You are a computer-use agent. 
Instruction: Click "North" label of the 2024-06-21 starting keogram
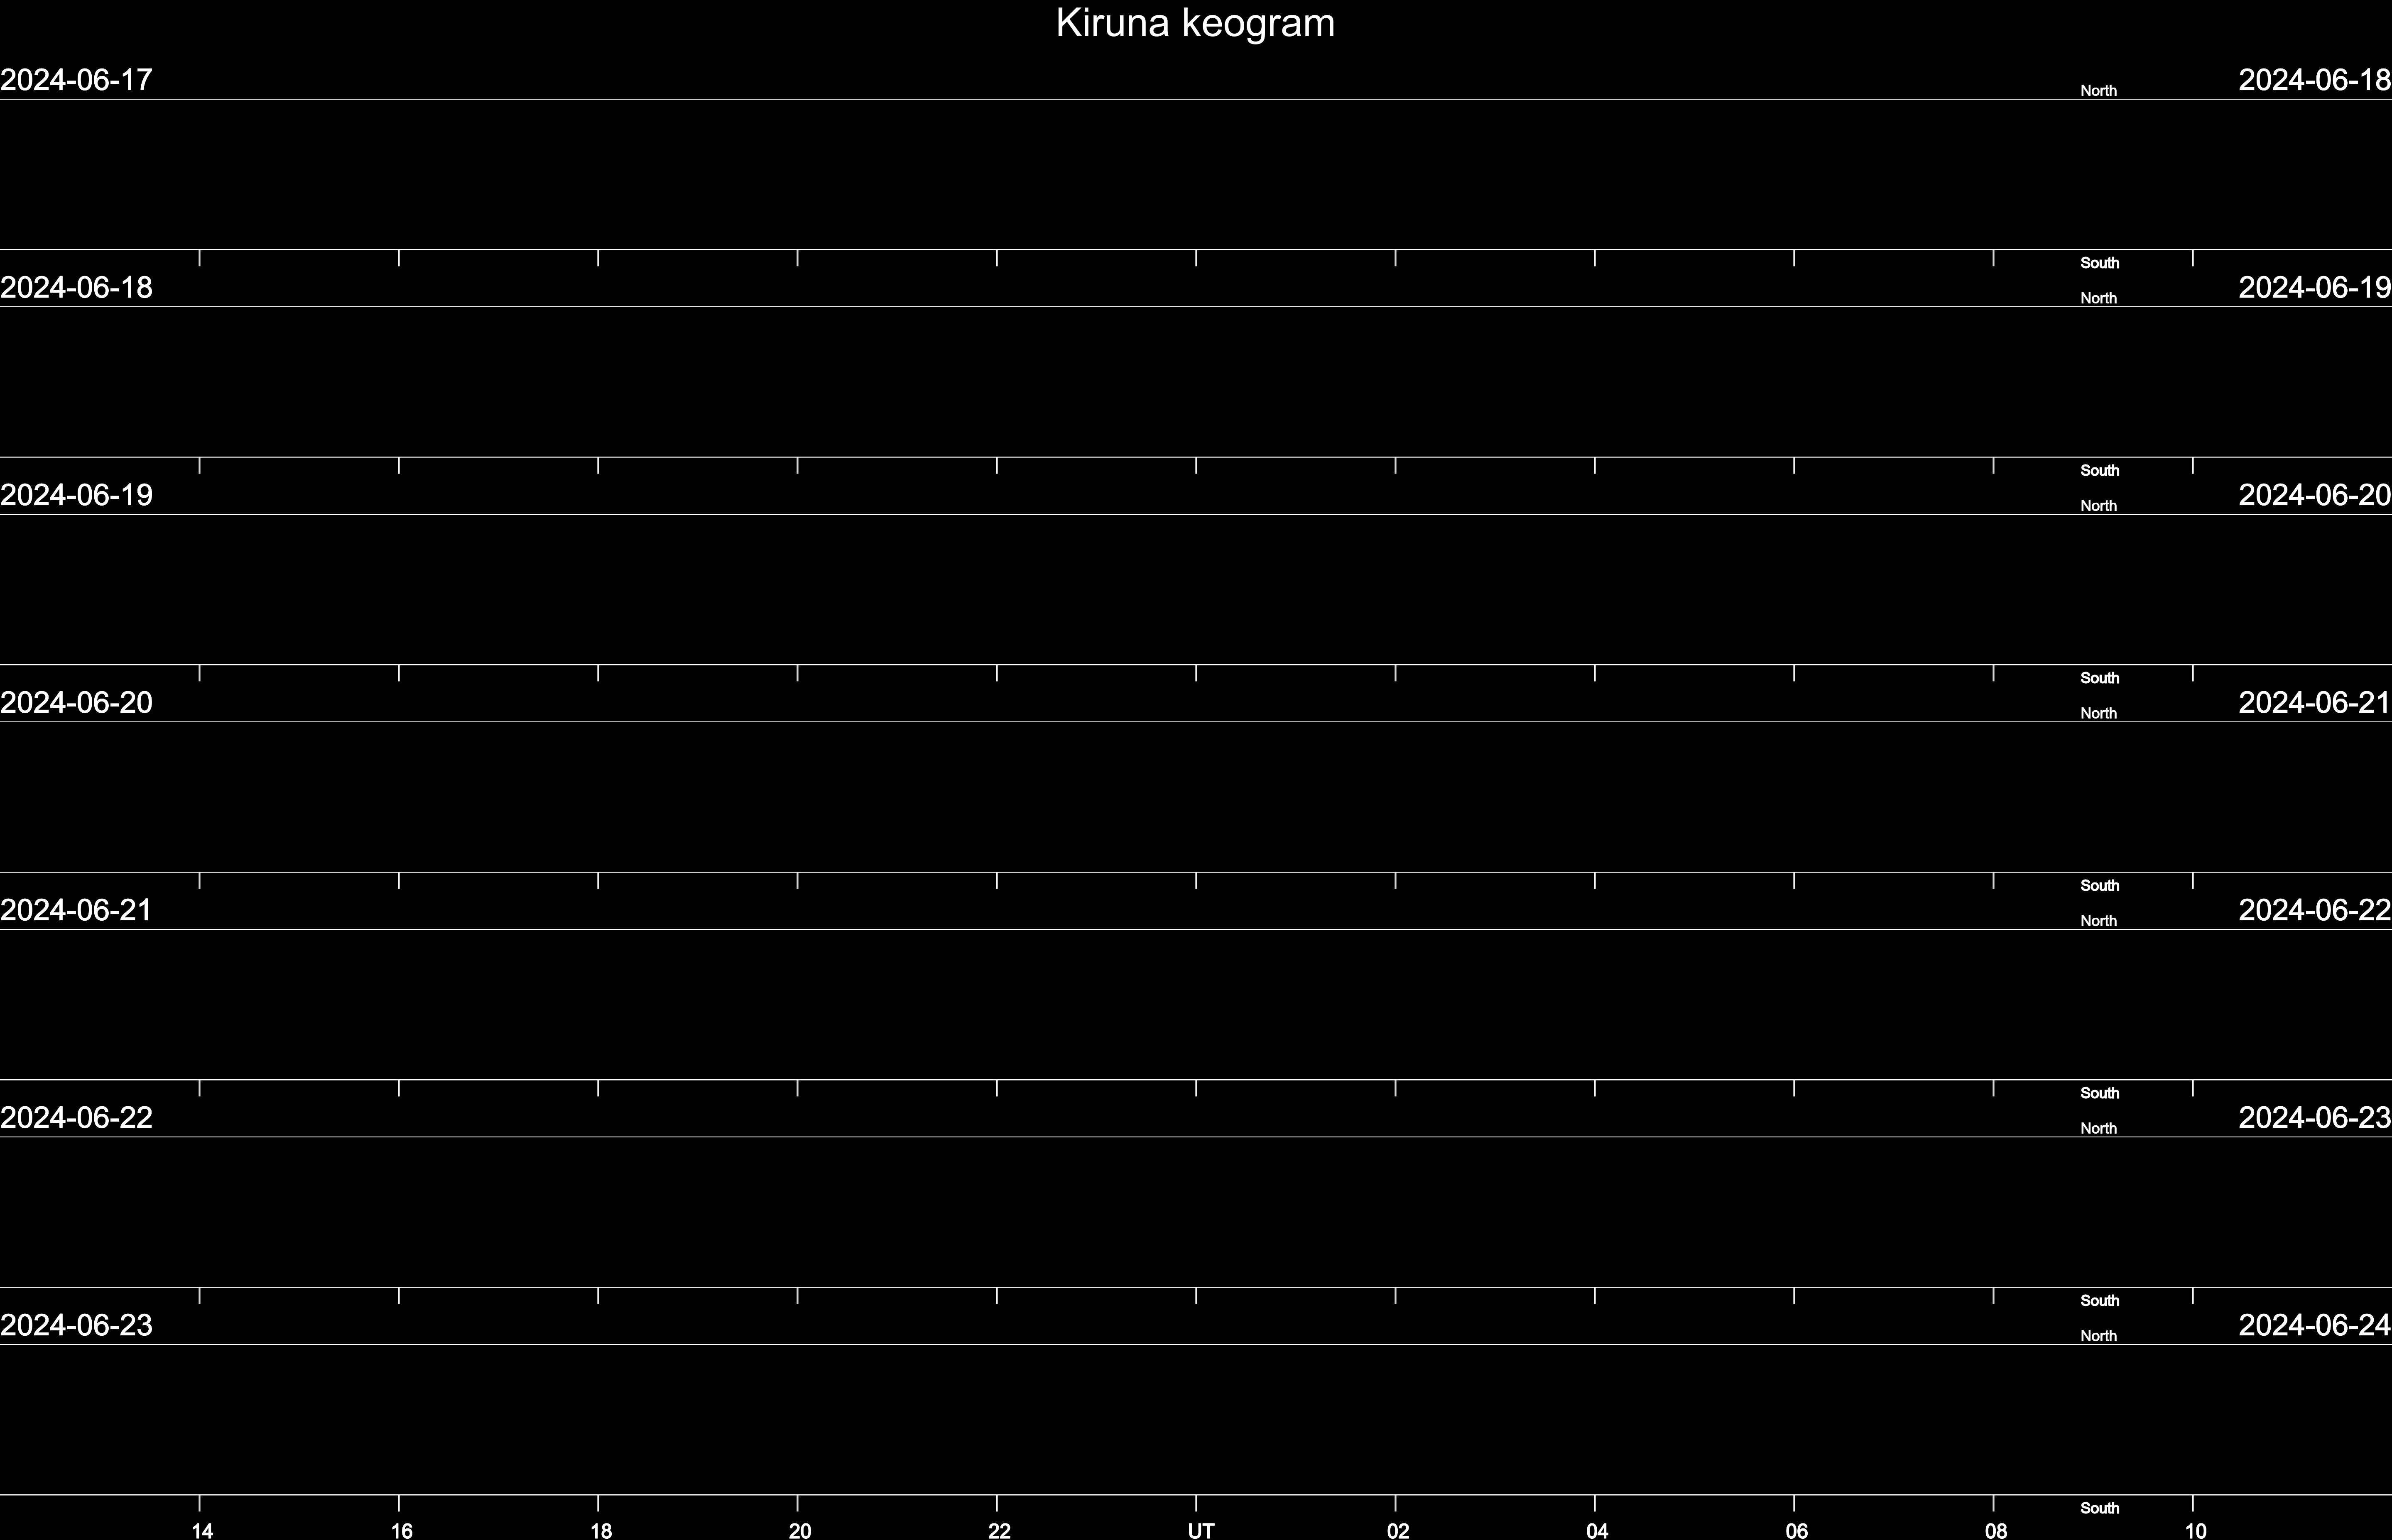(2099, 921)
